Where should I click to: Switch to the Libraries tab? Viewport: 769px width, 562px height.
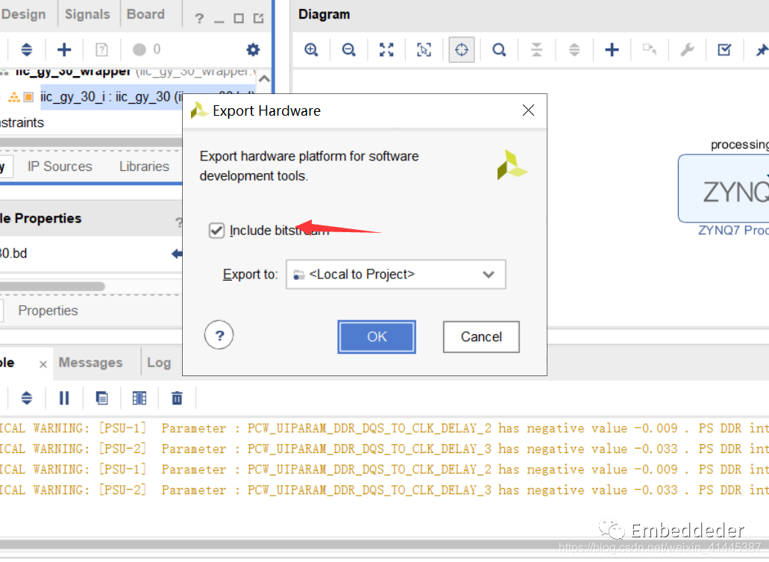(144, 166)
